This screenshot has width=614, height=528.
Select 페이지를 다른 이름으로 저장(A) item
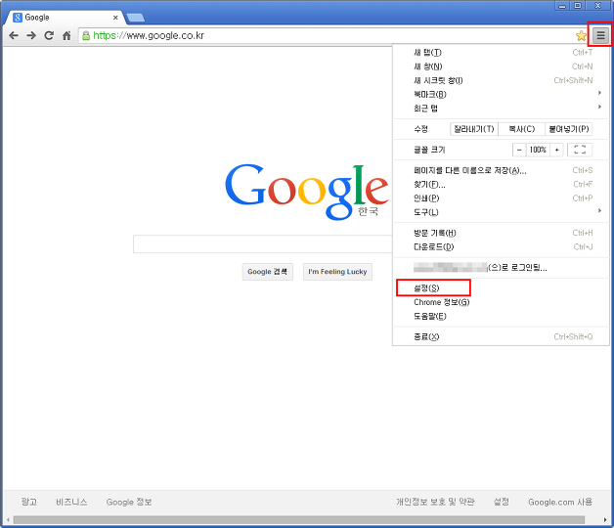pos(501,170)
